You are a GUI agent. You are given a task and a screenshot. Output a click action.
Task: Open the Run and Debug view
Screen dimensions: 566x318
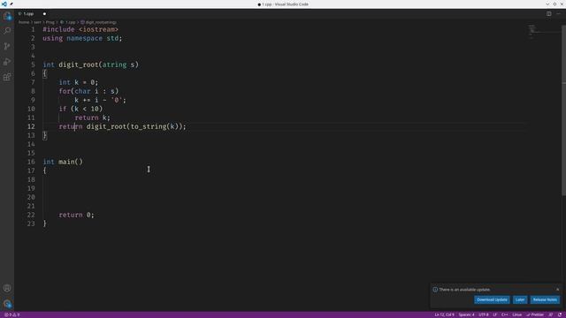(x=7, y=62)
